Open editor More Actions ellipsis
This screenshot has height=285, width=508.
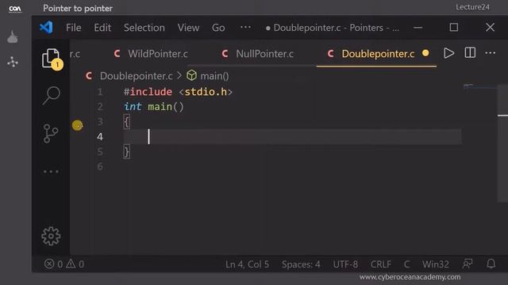click(x=491, y=53)
